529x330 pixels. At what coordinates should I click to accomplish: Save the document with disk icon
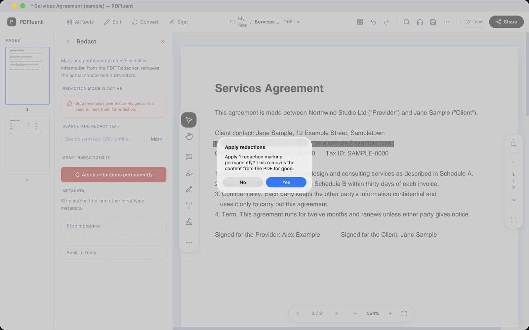click(433, 22)
